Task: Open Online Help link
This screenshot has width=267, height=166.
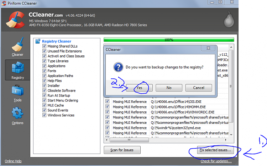Action: [13, 161]
